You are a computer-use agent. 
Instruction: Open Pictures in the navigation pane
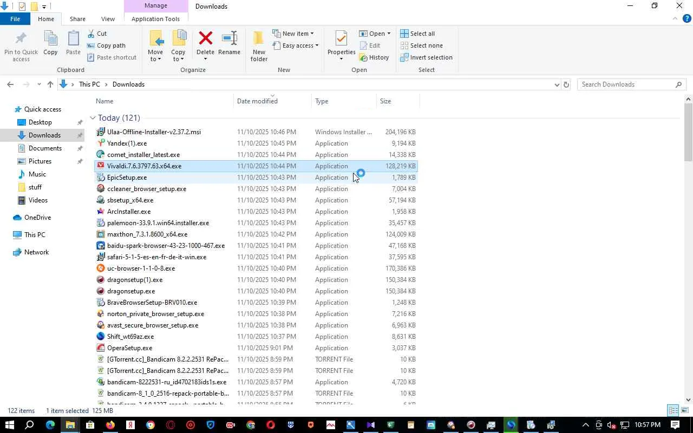pos(40,161)
